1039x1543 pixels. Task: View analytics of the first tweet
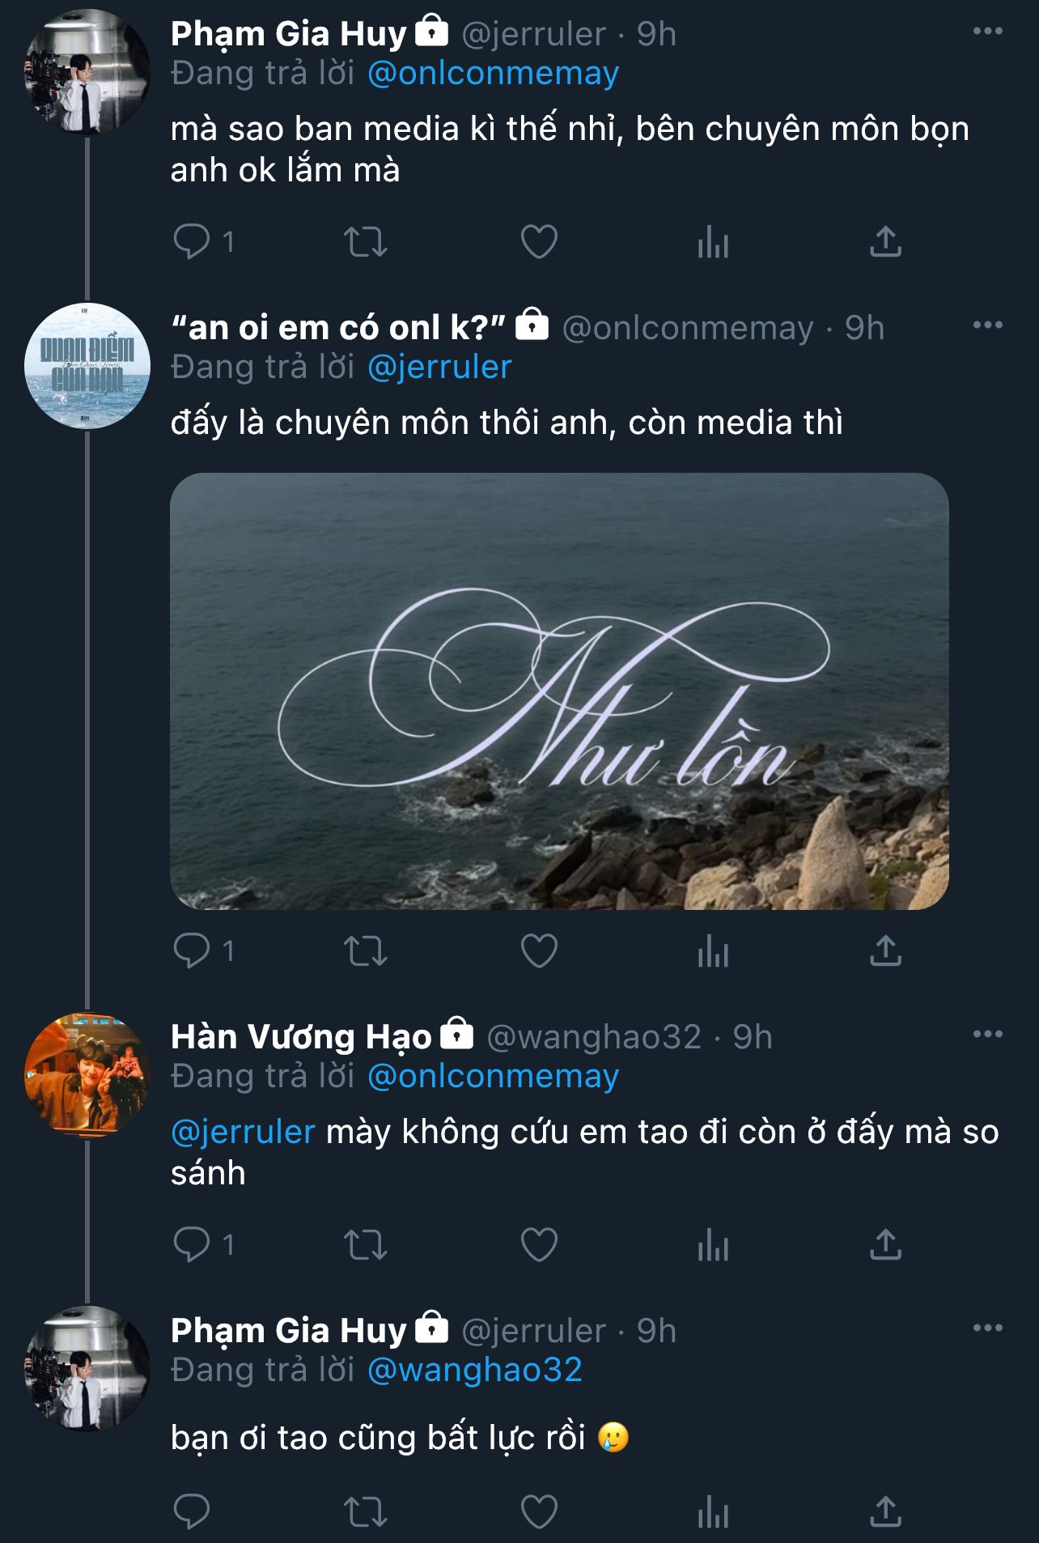[713, 241]
